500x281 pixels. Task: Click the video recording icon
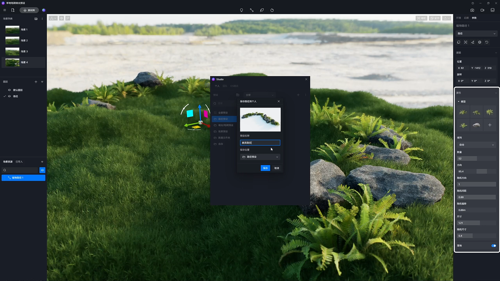pyautogui.click(x=482, y=10)
